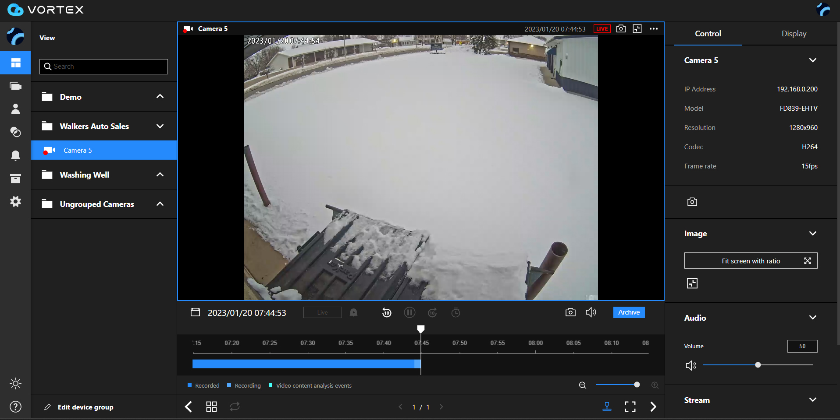
Task: Skip forward 10 seconds
Action: pos(432,312)
